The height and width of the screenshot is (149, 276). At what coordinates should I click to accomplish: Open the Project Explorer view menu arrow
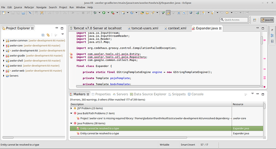click(x=62, y=34)
